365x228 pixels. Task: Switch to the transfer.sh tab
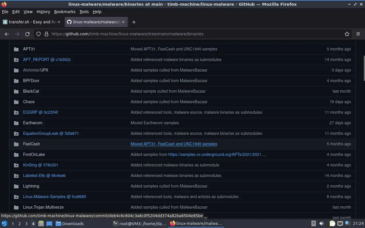coord(32,22)
